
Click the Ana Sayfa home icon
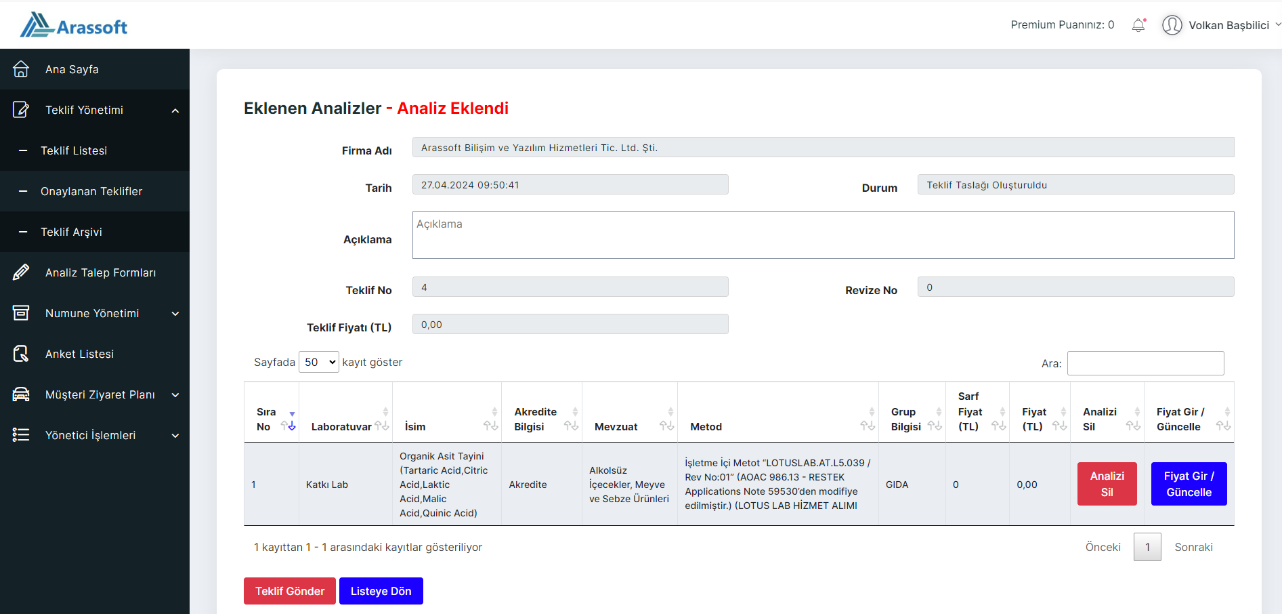pyautogui.click(x=21, y=69)
